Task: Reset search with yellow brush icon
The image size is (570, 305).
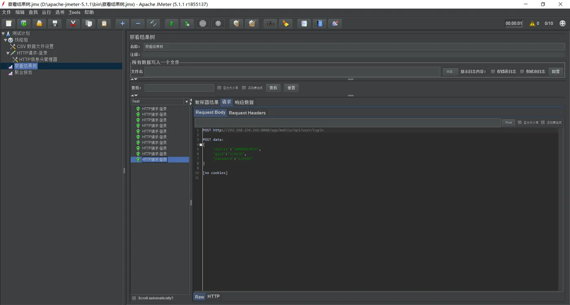Action: (285, 24)
